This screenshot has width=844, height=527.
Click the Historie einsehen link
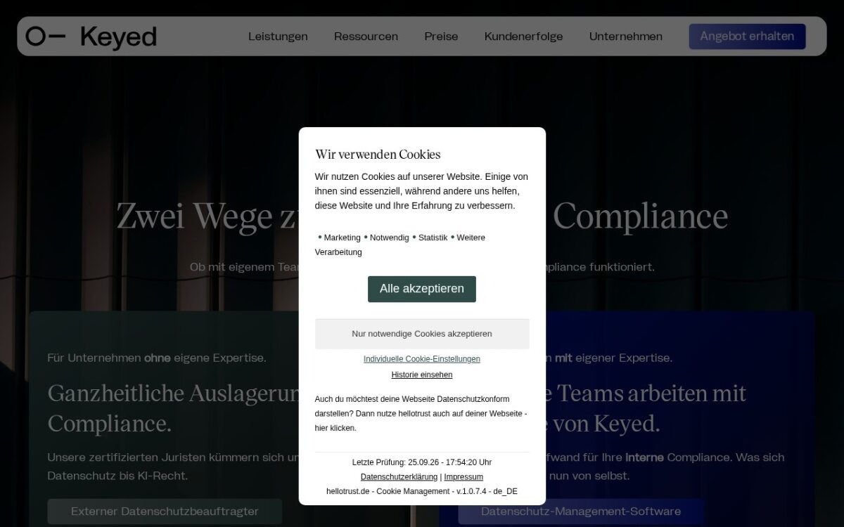[x=422, y=375]
